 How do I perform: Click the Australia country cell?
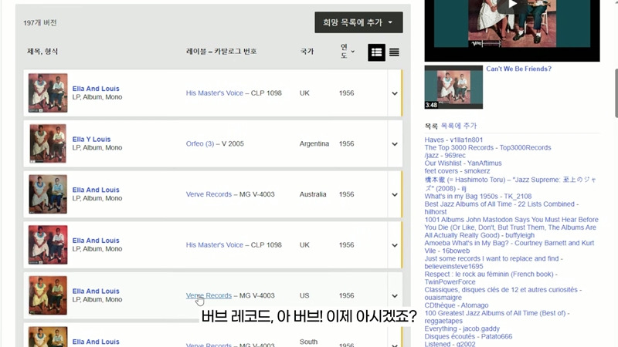(x=313, y=194)
